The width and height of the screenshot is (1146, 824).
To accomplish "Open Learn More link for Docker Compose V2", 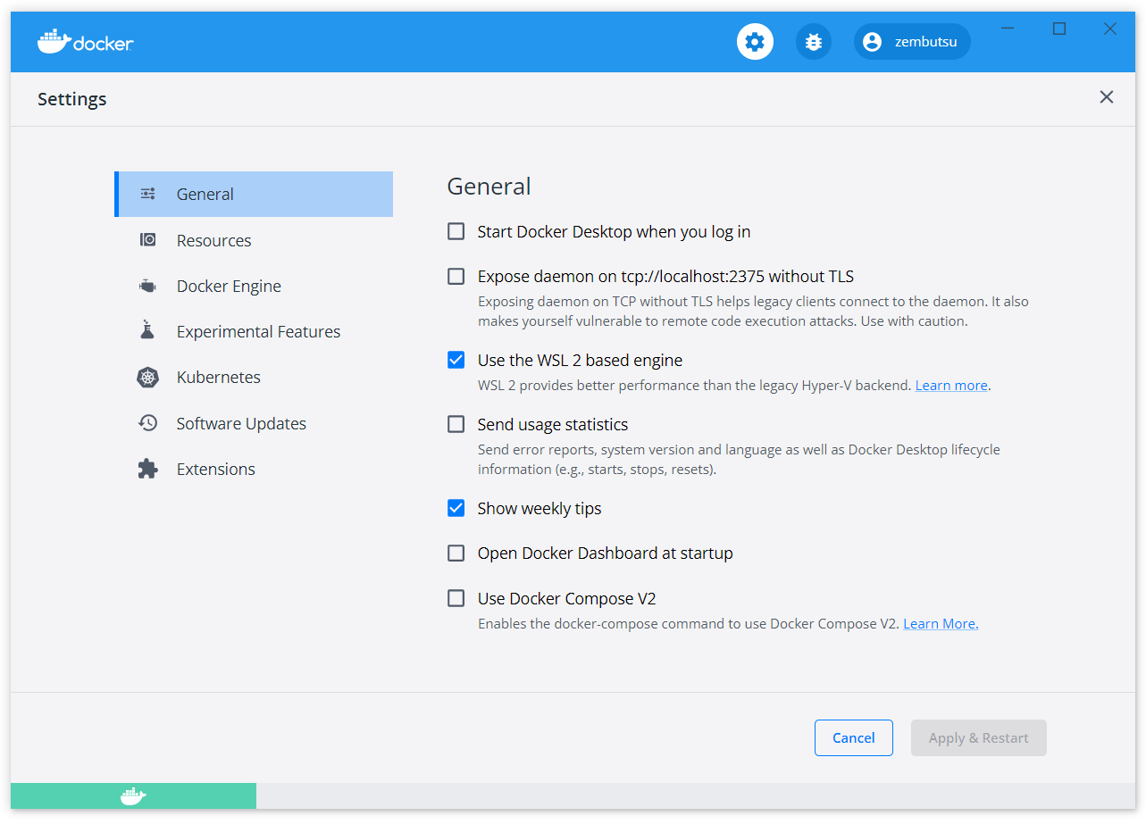I will [941, 624].
